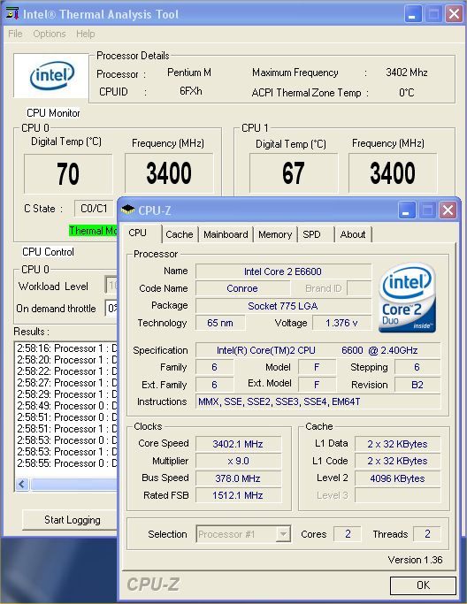Click OK in the CPU-Z window
The width and height of the screenshot is (467, 604).
tap(423, 585)
